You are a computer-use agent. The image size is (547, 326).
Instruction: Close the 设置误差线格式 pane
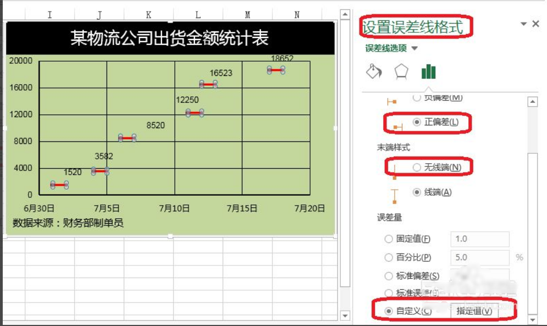[536, 24]
